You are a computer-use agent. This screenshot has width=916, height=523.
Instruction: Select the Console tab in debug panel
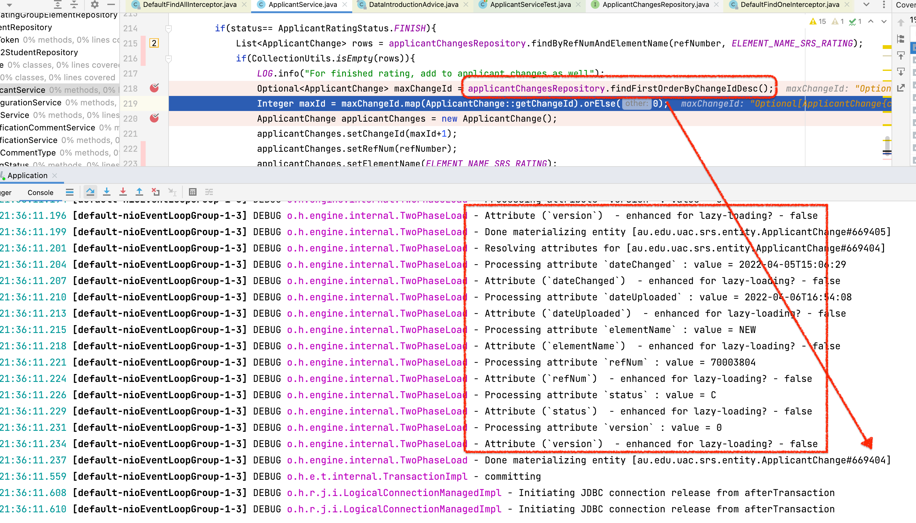click(40, 193)
